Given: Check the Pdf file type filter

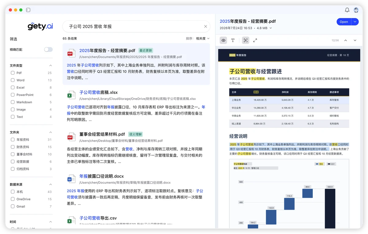Looking at the screenshot, I should pos(13,73).
